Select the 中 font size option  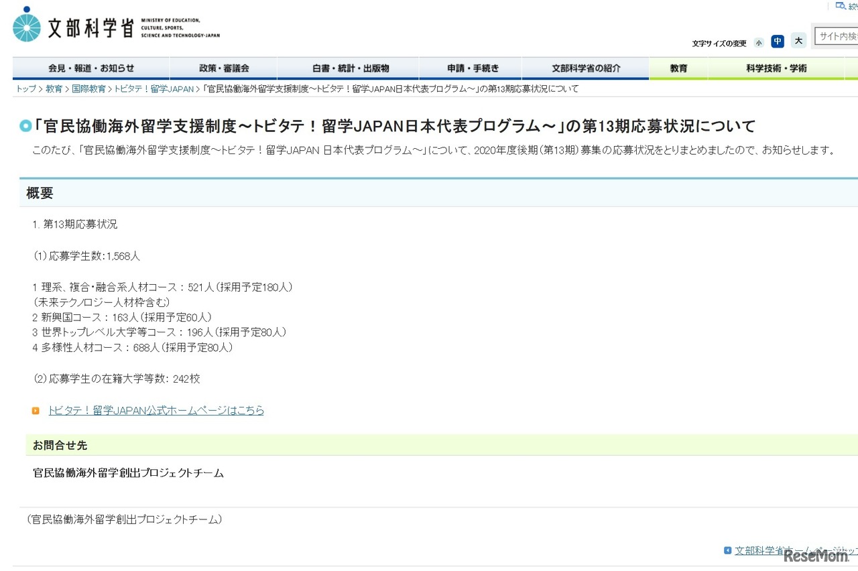point(778,42)
